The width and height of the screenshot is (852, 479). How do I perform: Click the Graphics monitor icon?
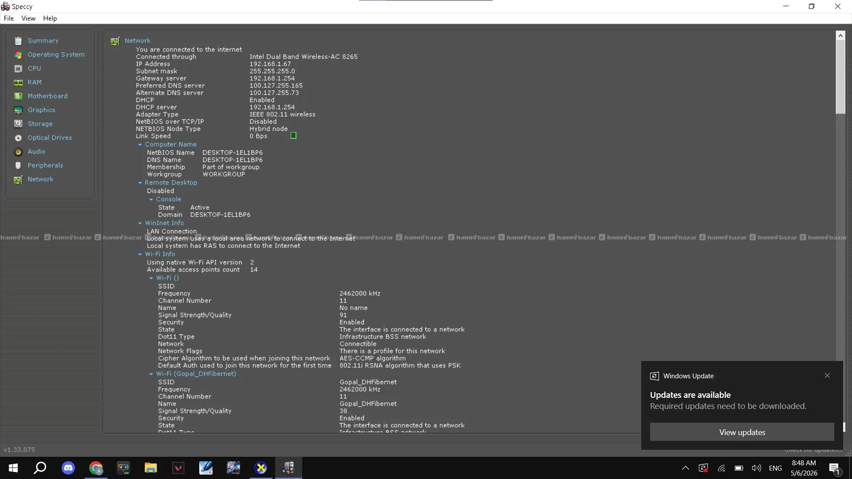[x=18, y=110]
